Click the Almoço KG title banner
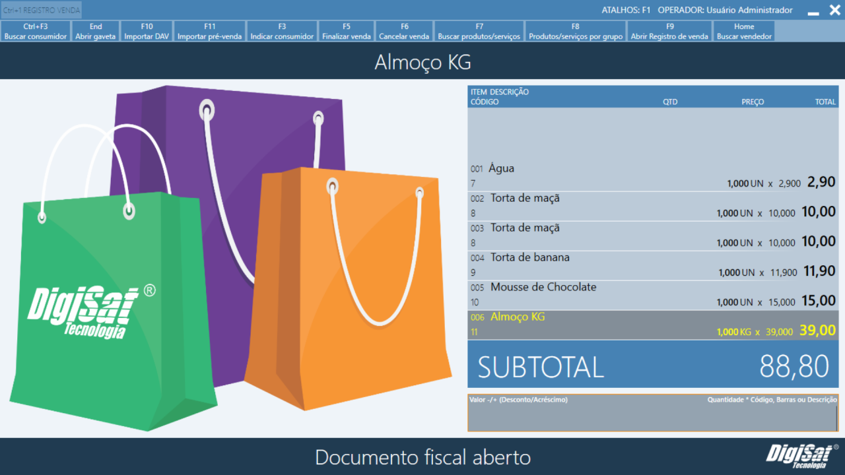Viewport: 845px width, 475px height. pyautogui.click(x=422, y=63)
